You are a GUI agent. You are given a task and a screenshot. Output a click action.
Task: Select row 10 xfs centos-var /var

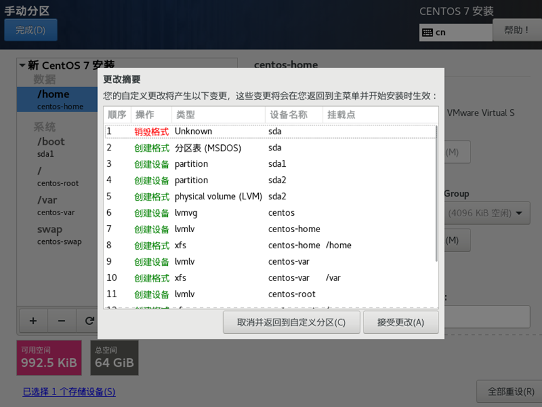[269, 278]
